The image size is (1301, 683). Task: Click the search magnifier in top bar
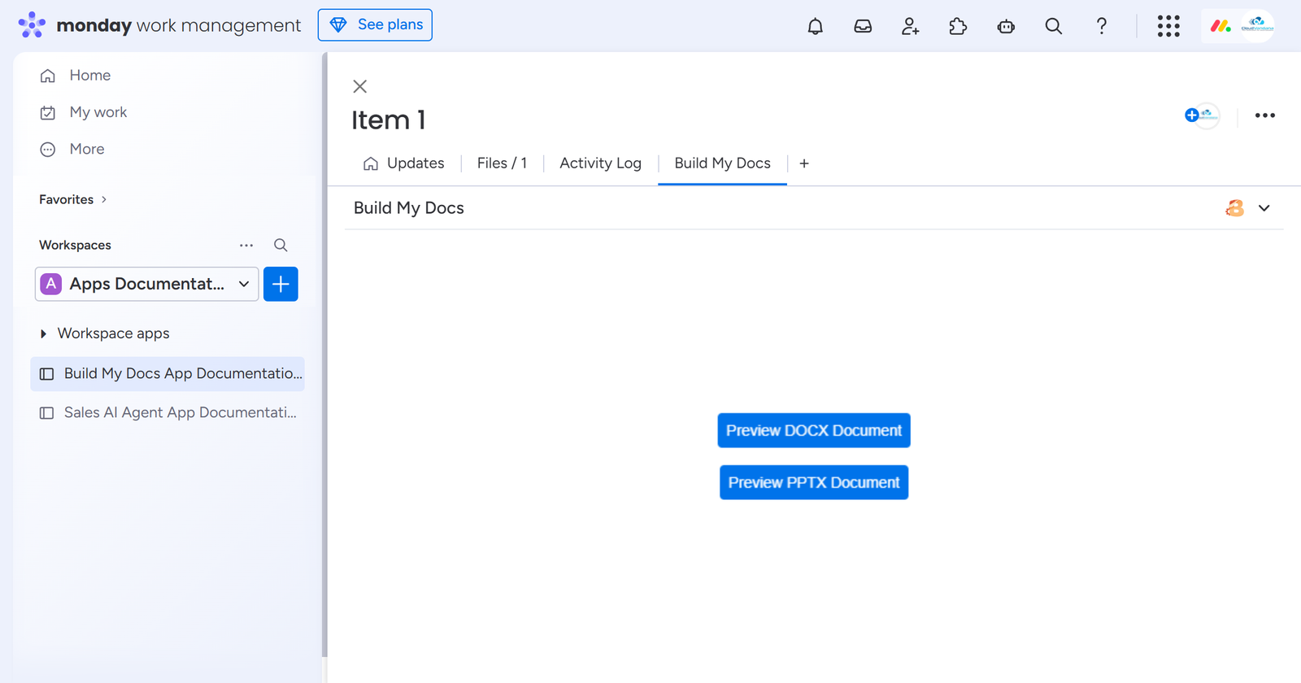tap(1053, 26)
